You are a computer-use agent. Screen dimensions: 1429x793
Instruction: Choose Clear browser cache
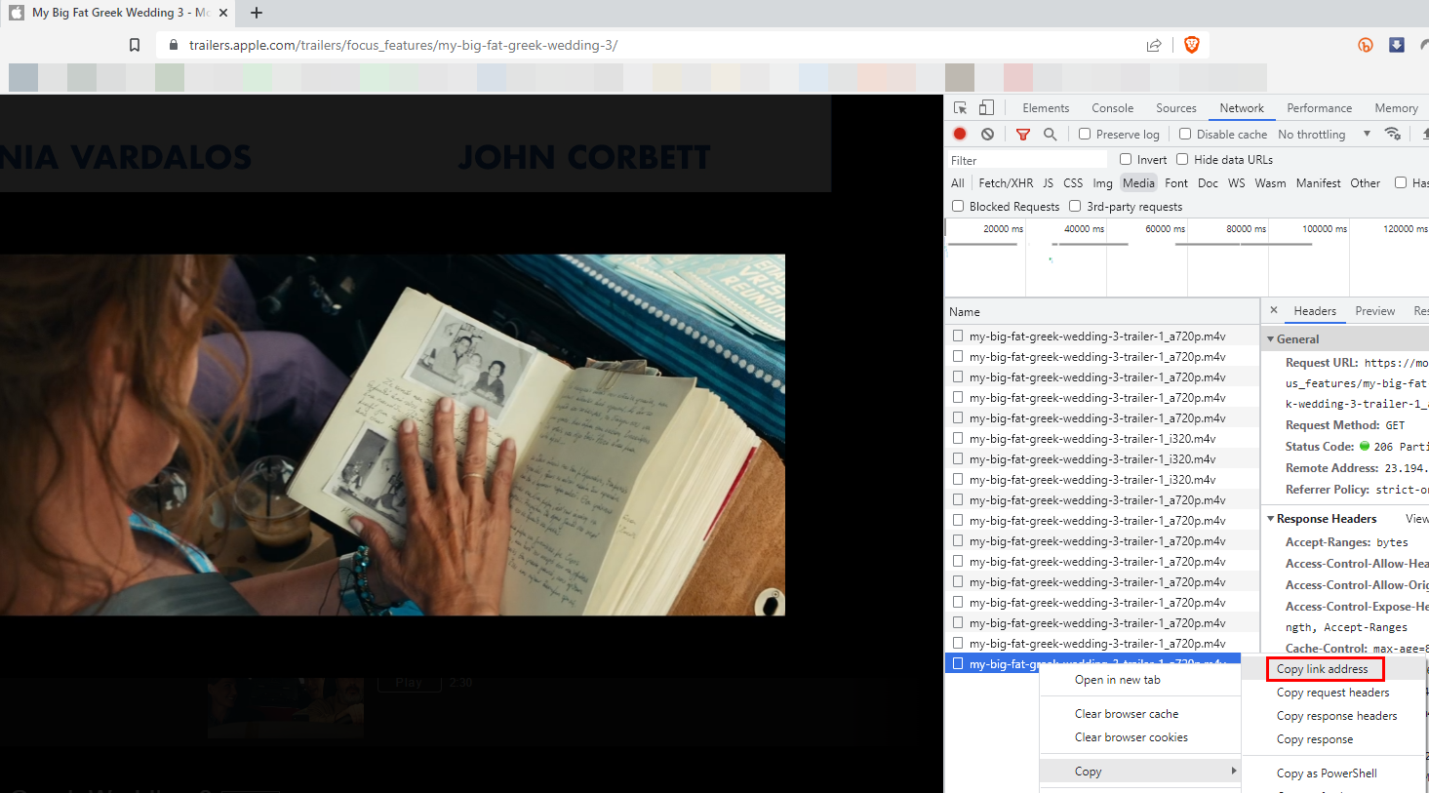click(x=1127, y=714)
